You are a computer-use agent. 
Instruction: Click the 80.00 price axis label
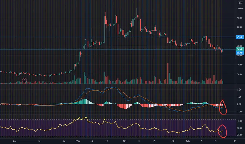click(240, 27)
